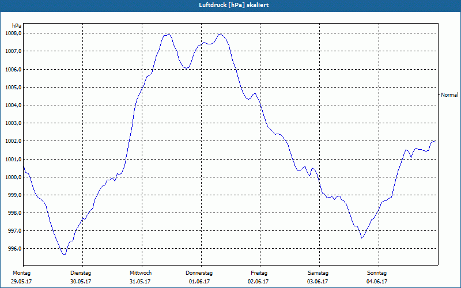Image resolution: width=461 pixels, height=288 pixels.
Task: Click the 'Sonntag' day label
Action: [377, 273]
